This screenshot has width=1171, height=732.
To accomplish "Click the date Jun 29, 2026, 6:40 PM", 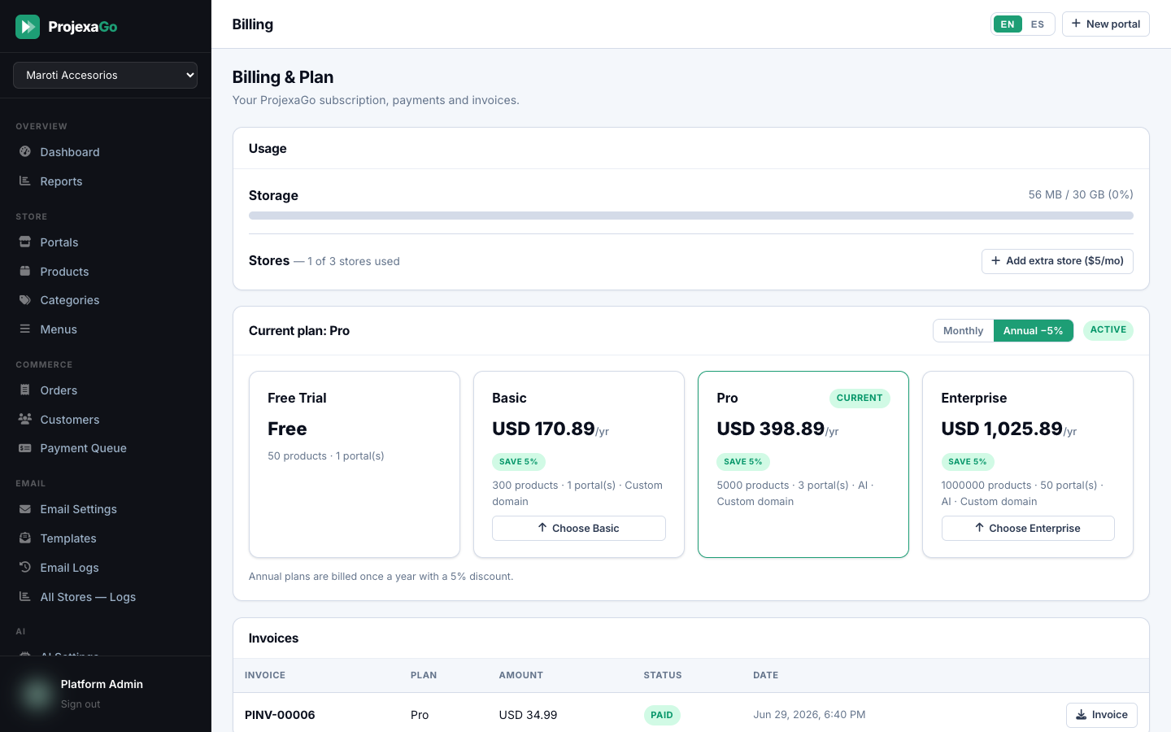I will pyautogui.click(x=809, y=715).
